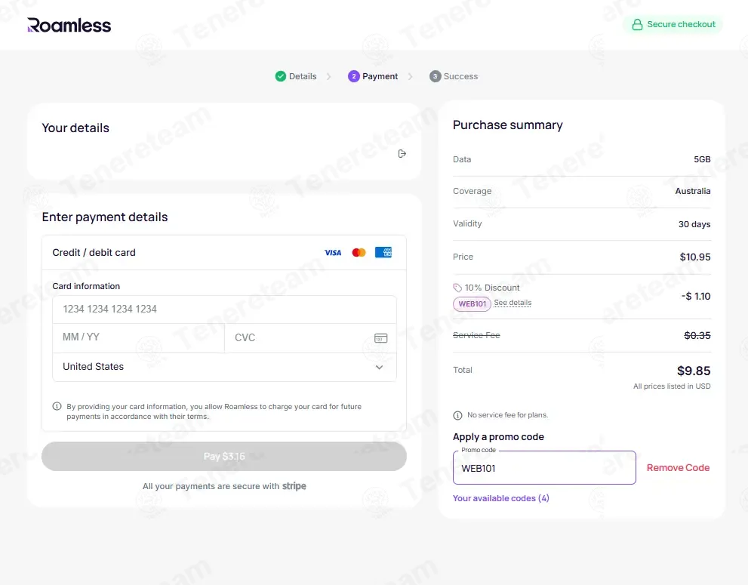The image size is (748, 585).
Task: Focus the card number field
Action: pos(224,309)
